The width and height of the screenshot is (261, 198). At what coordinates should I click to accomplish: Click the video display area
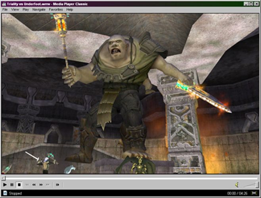coord(130,93)
